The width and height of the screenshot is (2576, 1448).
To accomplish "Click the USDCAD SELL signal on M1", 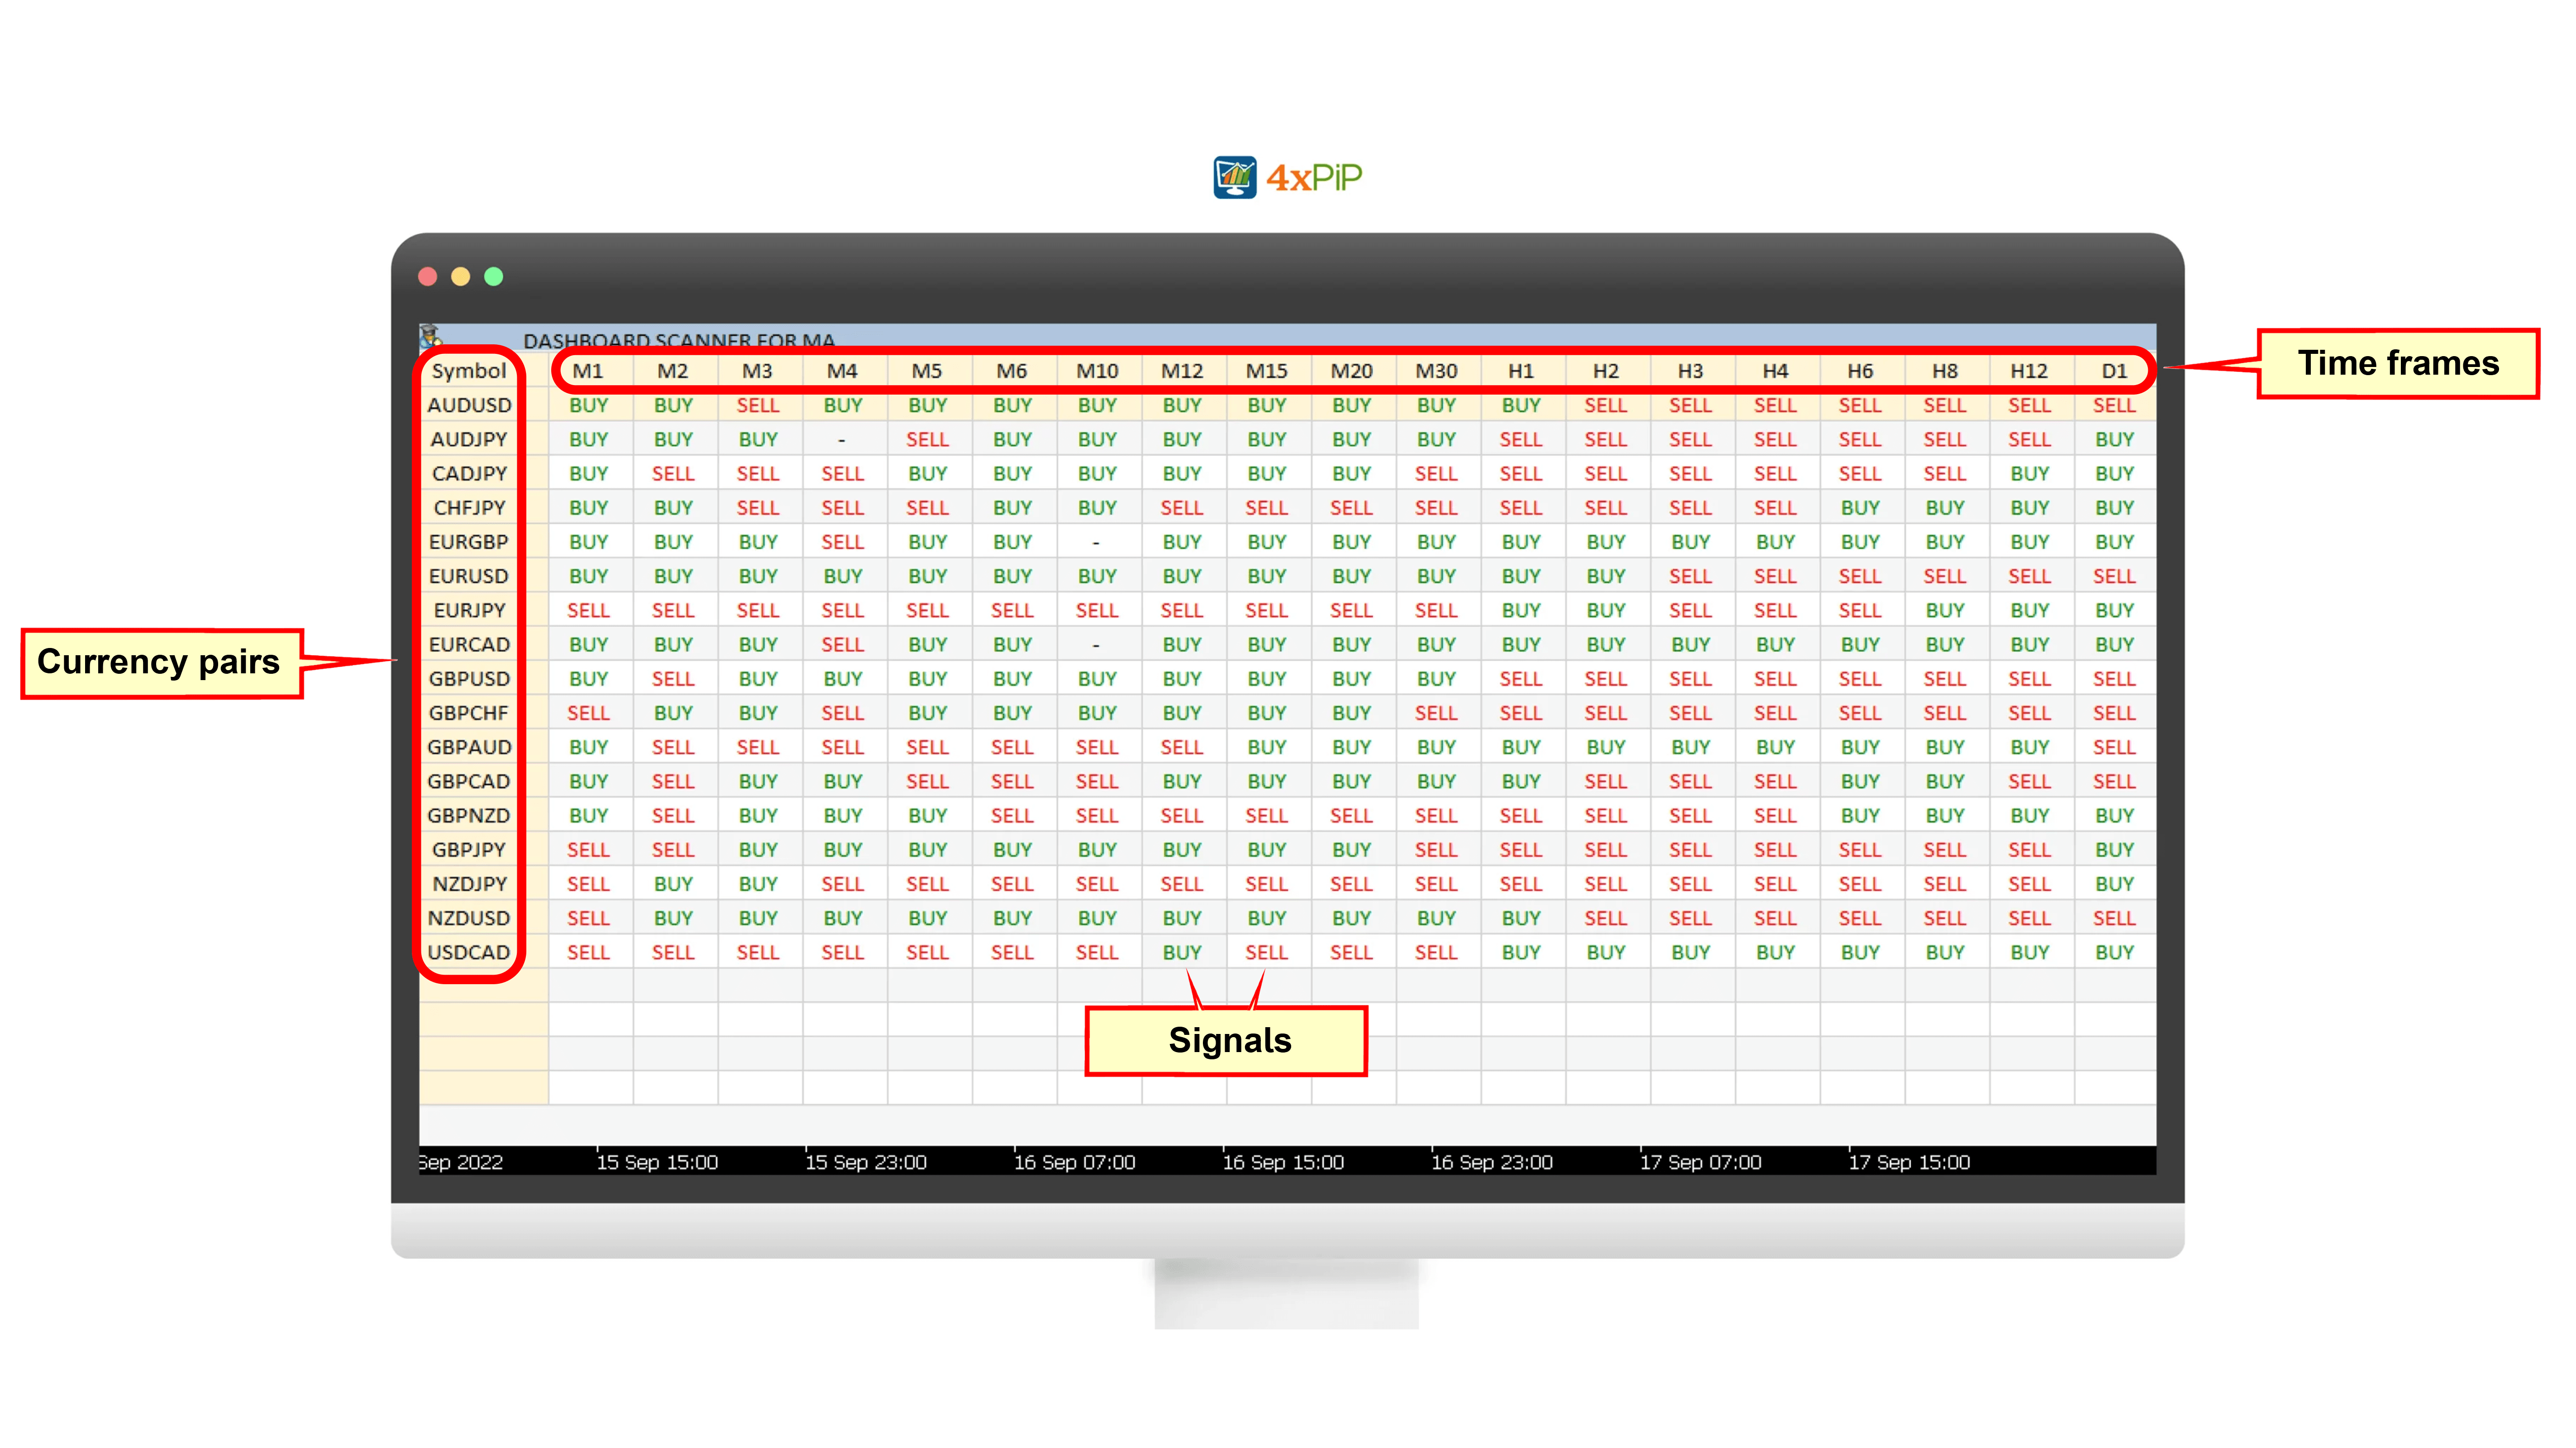I will (587, 953).
